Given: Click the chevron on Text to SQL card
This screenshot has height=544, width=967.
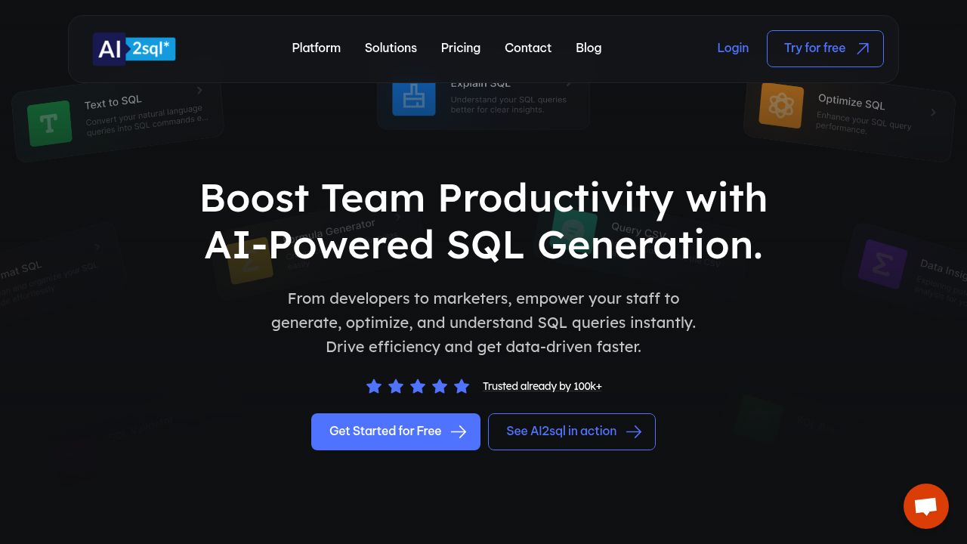Looking at the screenshot, I should [x=199, y=91].
